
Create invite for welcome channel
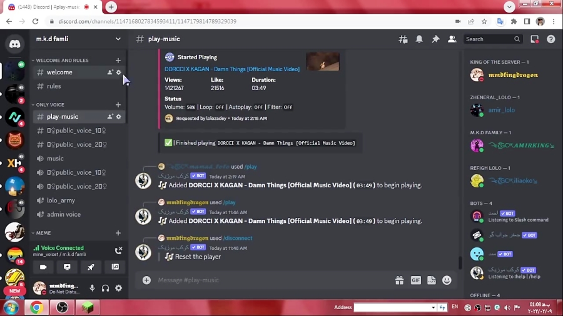coord(110,72)
